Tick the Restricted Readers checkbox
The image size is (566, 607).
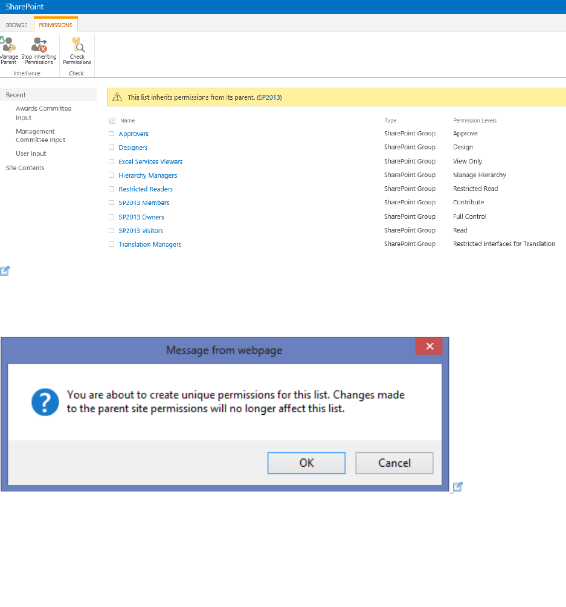click(111, 189)
